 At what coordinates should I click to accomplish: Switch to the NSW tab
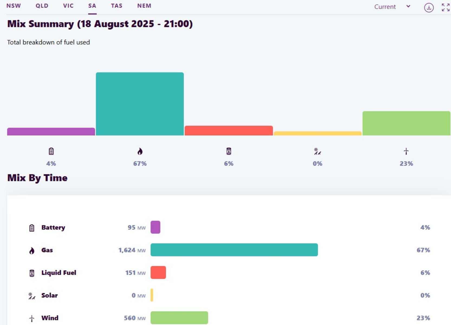tap(14, 6)
